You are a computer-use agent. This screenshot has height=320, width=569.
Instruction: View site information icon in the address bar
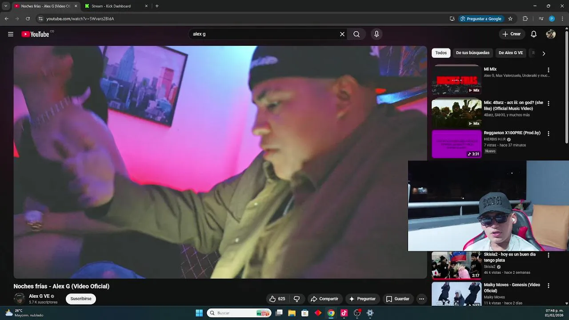[x=40, y=19]
